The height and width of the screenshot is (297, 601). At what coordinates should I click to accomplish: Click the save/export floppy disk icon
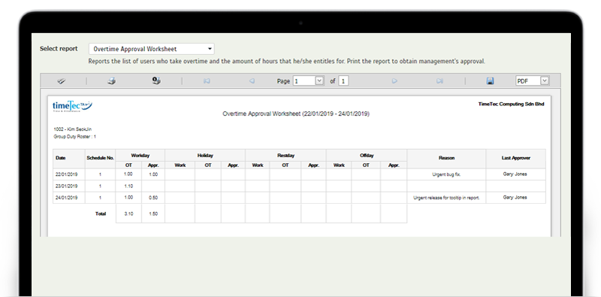490,81
